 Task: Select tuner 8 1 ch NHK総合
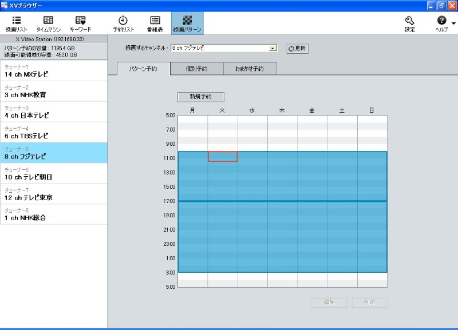[54, 215]
